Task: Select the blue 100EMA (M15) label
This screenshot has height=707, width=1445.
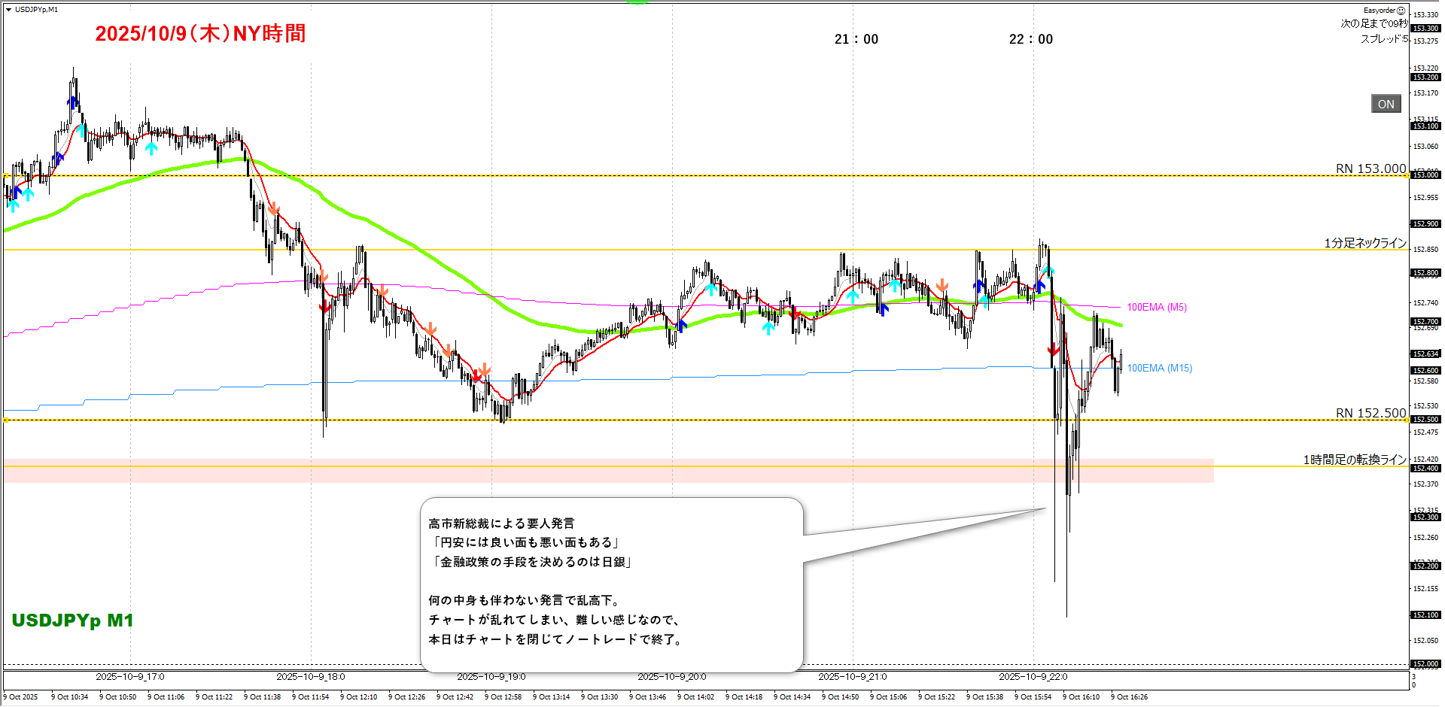Action: pos(1159,368)
